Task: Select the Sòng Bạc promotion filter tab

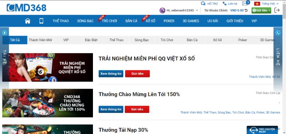Action: (142, 40)
